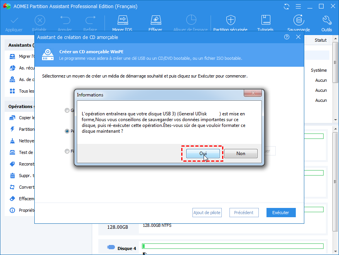339x255 pixels.
Task: Click the 128.00GB NTFS partition text
Action: pos(157,226)
